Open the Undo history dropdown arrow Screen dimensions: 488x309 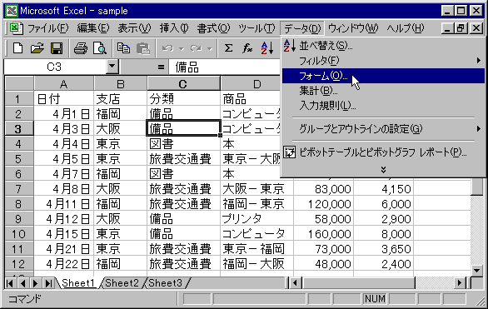click(x=182, y=49)
